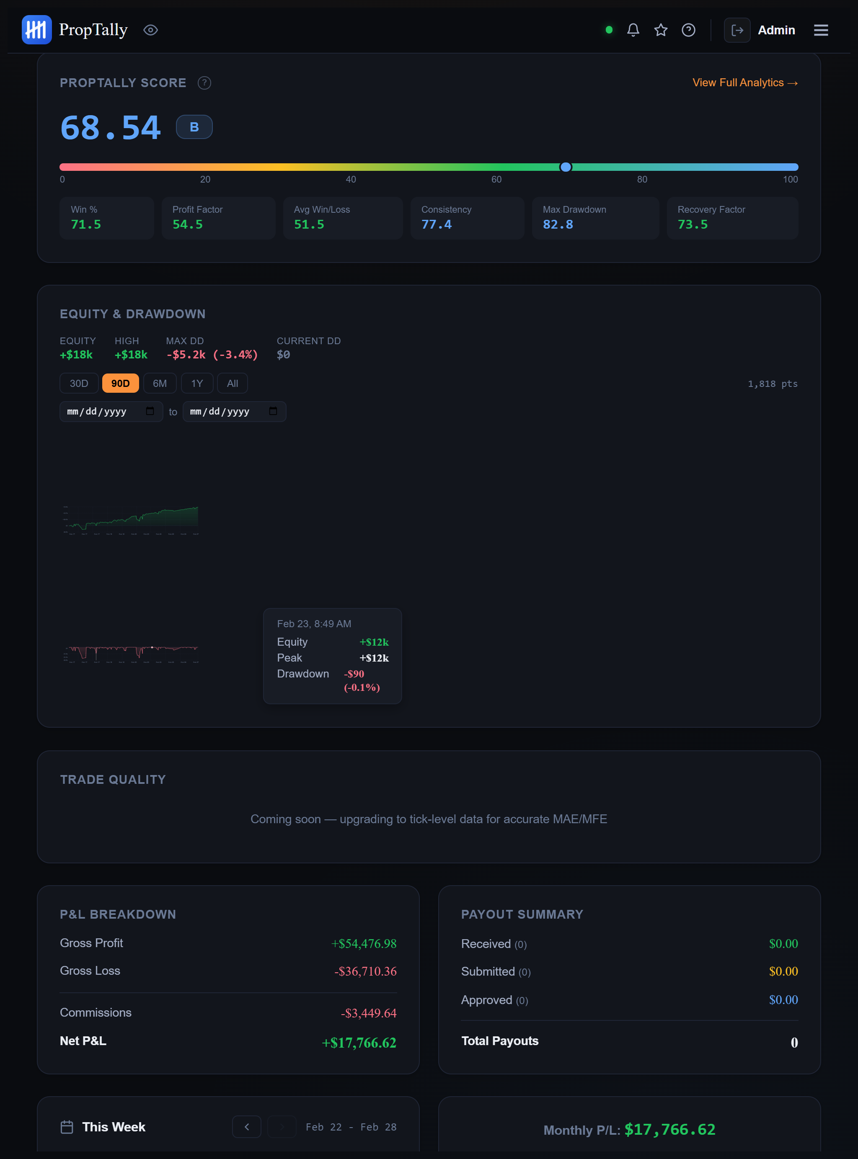The width and height of the screenshot is (858, 1159).
Task: Switch to the 30D time range tab
Action: click(78, 383)
